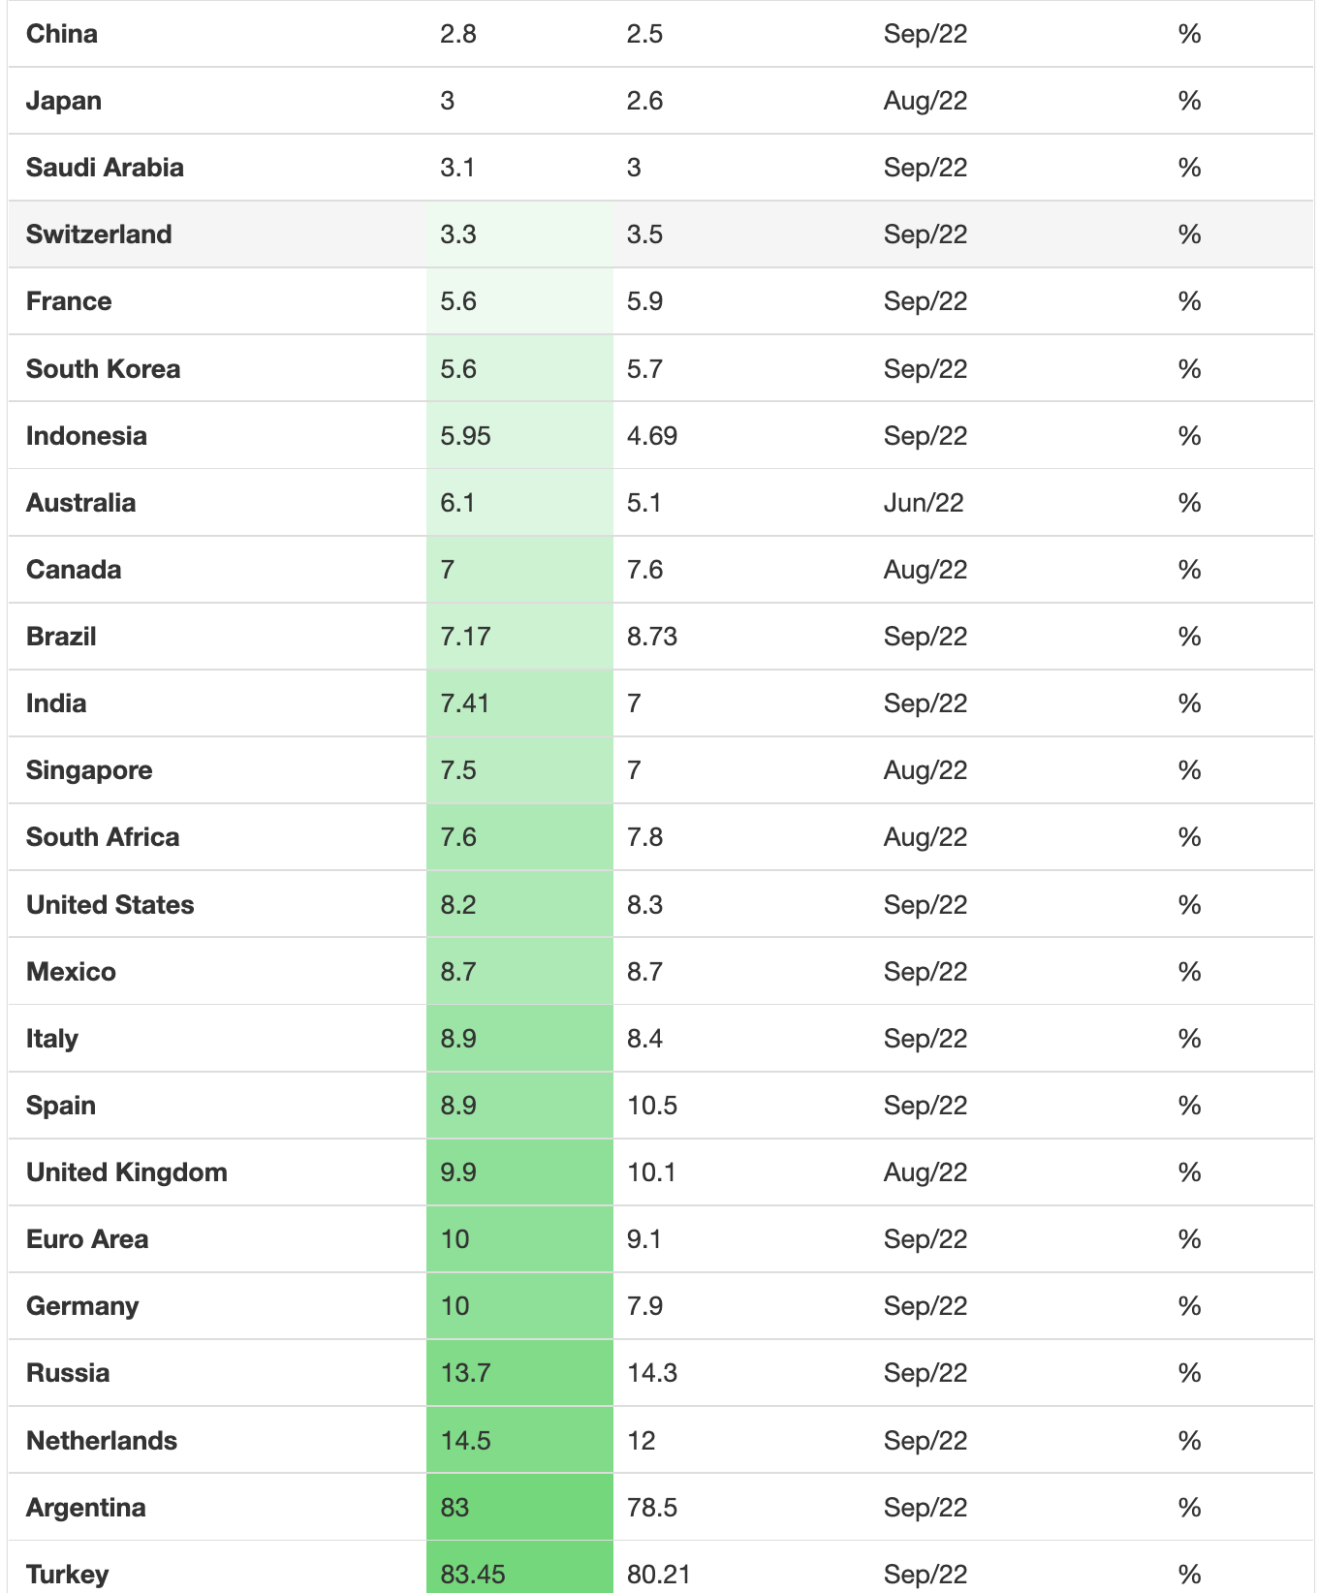Screen dimensions: 1318x1593
Task: Select the Euro Area link
Action: [x=87, y=1239]
